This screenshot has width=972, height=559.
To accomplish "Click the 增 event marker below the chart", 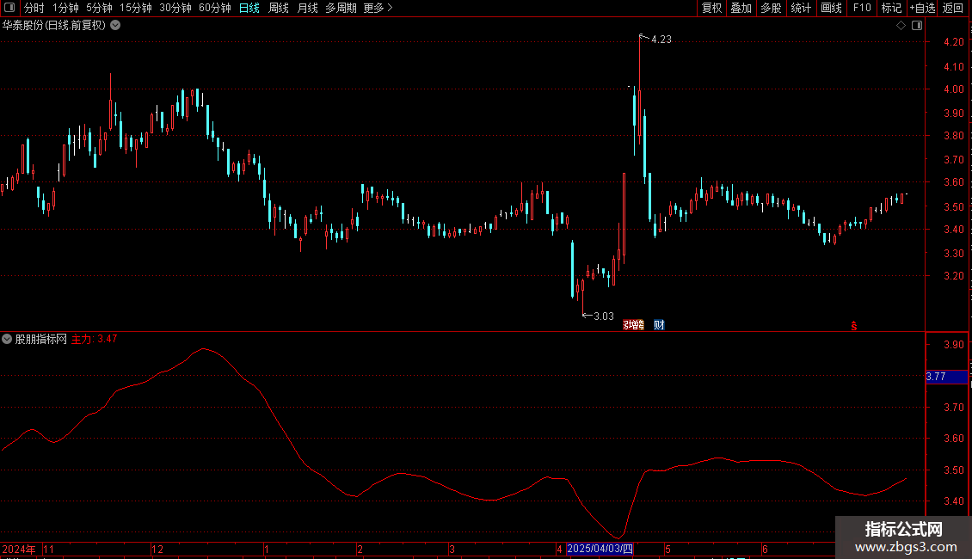I will pos(634,325).
